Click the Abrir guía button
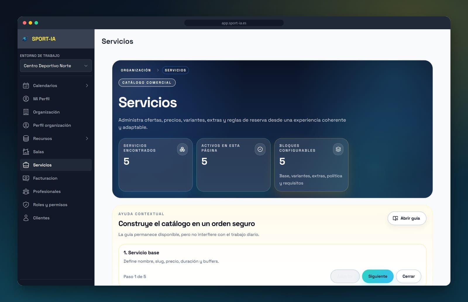This screenshot has height=302, width=468. pos(407,218)
